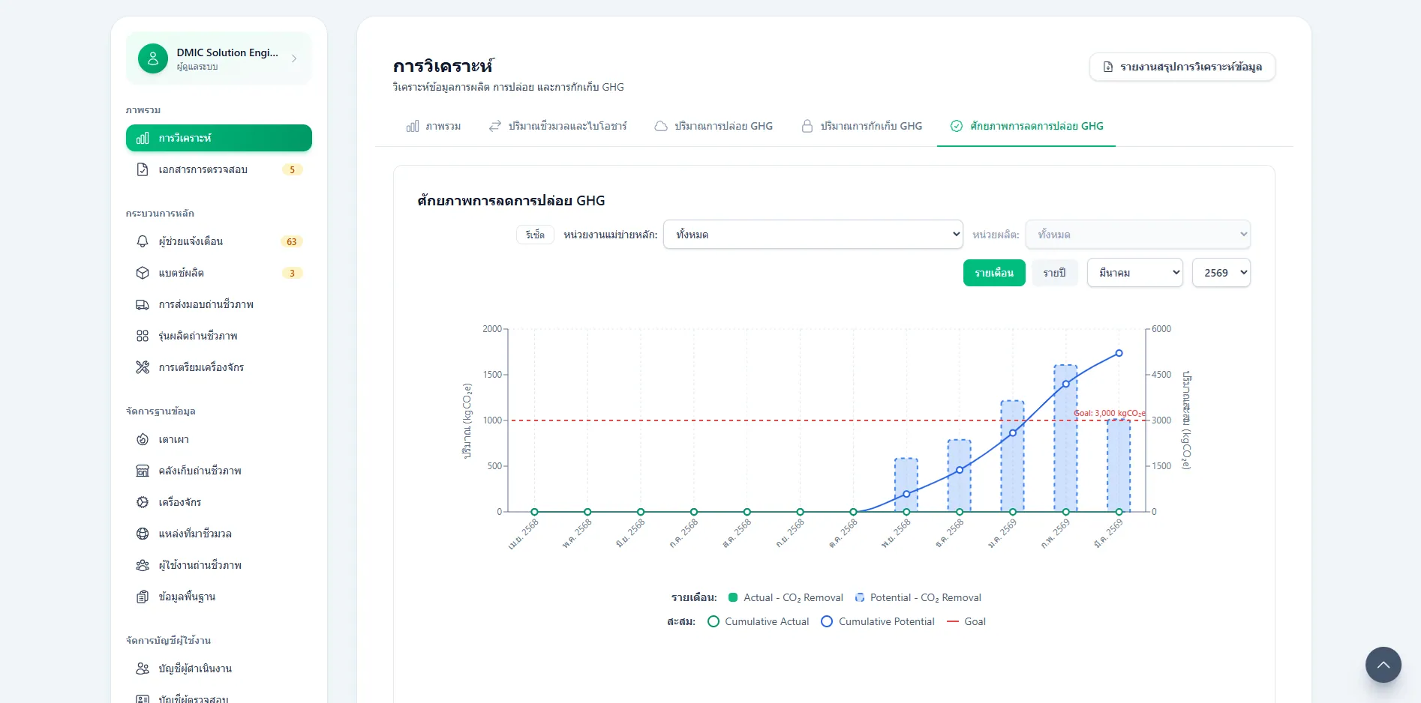This screenshot has width=1421, height=703.
Task: Open the month dropdown showing มีนาคม
Action: click(x=1135, y=273)
